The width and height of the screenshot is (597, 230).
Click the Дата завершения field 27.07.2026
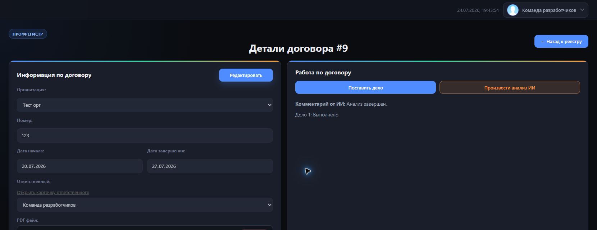point(210,166)
